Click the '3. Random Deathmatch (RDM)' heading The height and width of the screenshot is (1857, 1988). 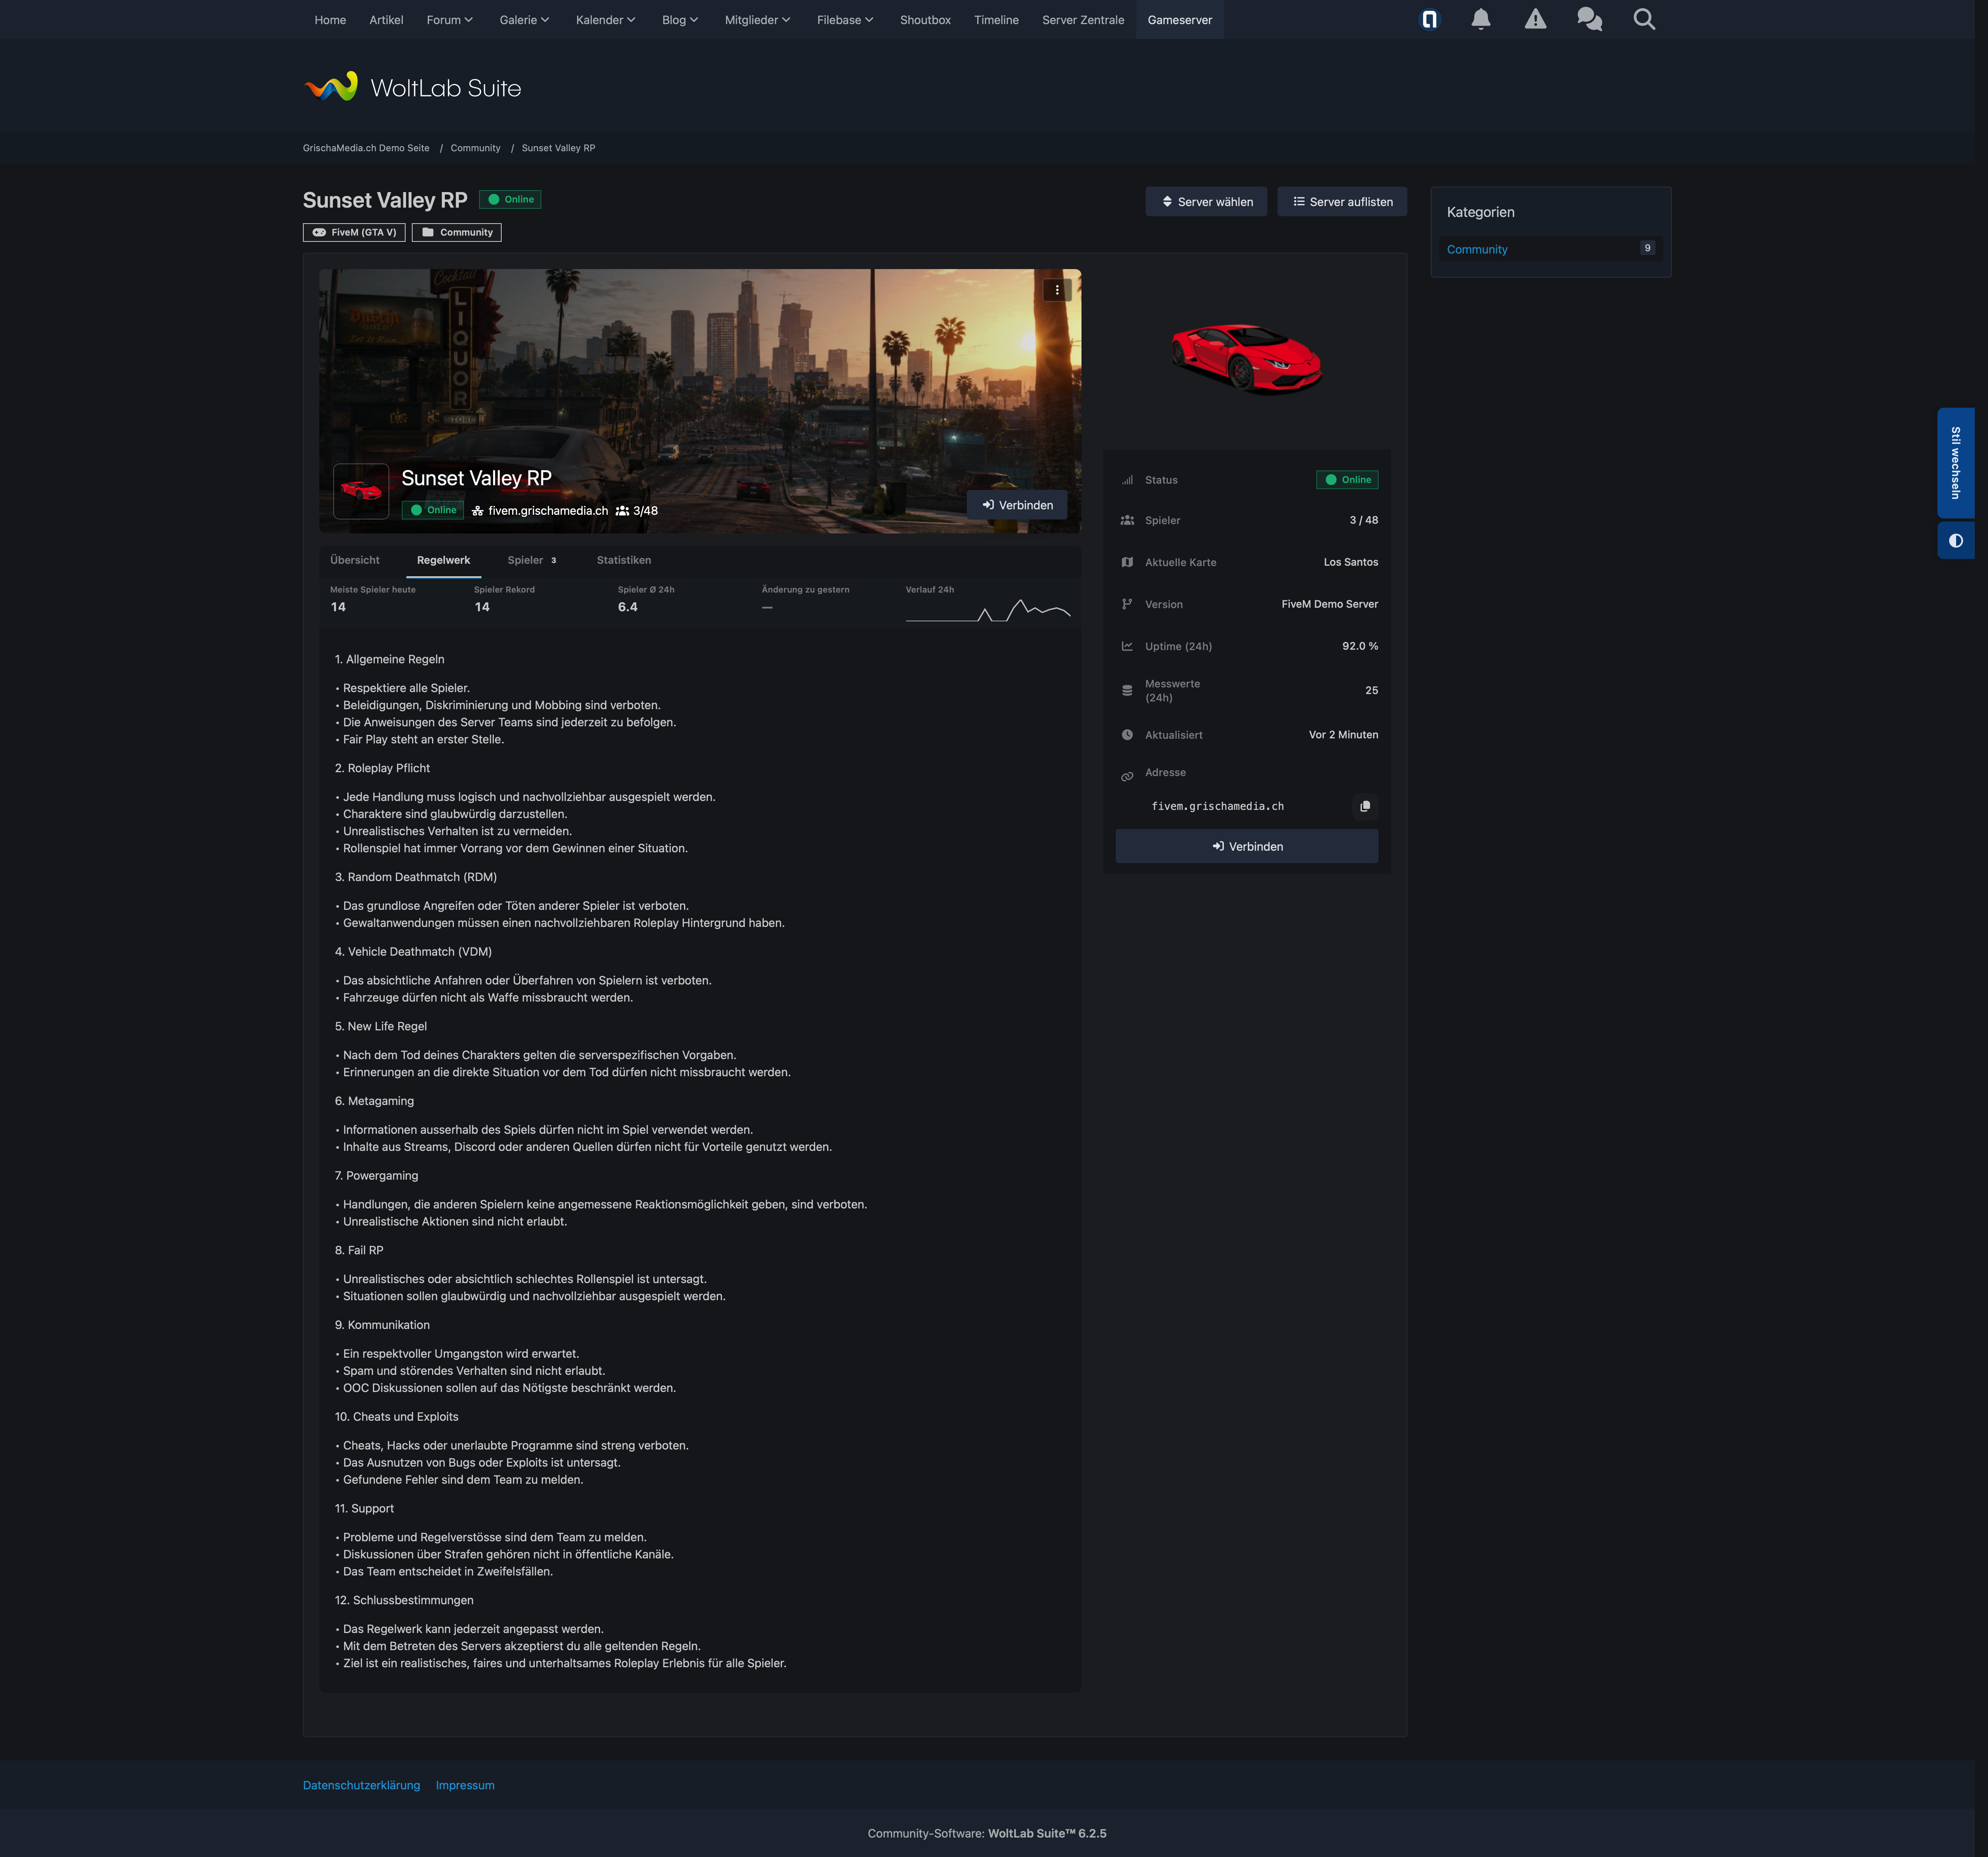416,877
